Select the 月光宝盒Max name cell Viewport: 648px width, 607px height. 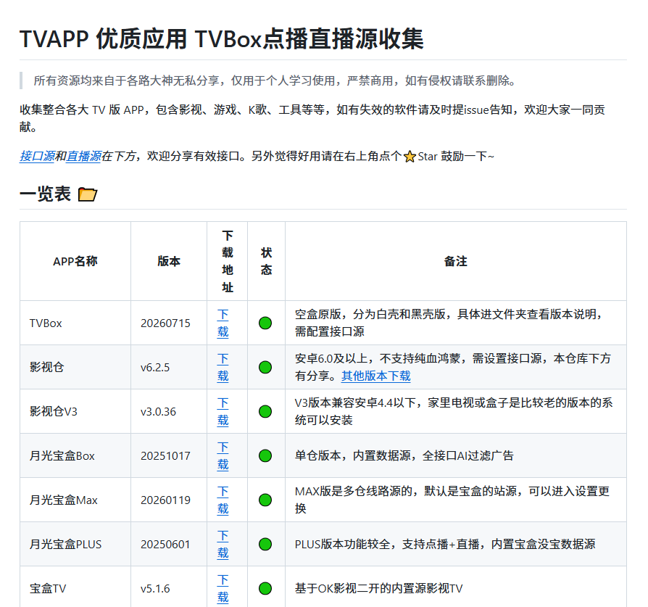(x=75, y=500)
